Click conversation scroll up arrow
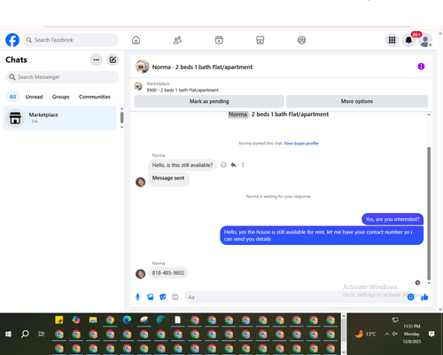The width and height of the screenshot is (443, 355). (429, 114)
